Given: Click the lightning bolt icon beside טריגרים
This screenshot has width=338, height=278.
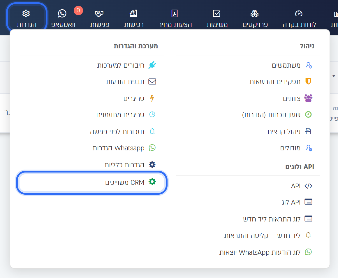Looking at the screenshot, I should pos(152,98).
